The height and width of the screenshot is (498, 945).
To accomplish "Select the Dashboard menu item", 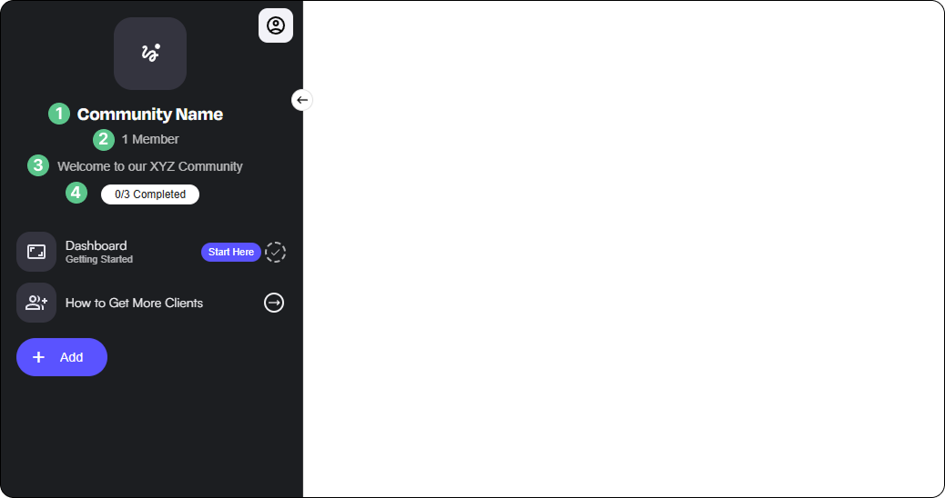I will (x=151, y=252).
